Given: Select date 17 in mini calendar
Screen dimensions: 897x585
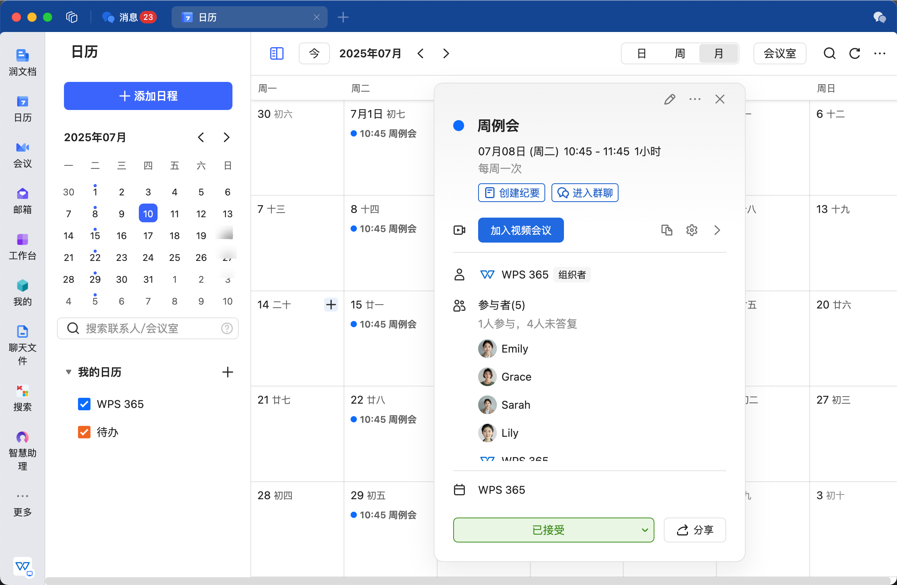Looking at the screenshot, I should (148, 236).
